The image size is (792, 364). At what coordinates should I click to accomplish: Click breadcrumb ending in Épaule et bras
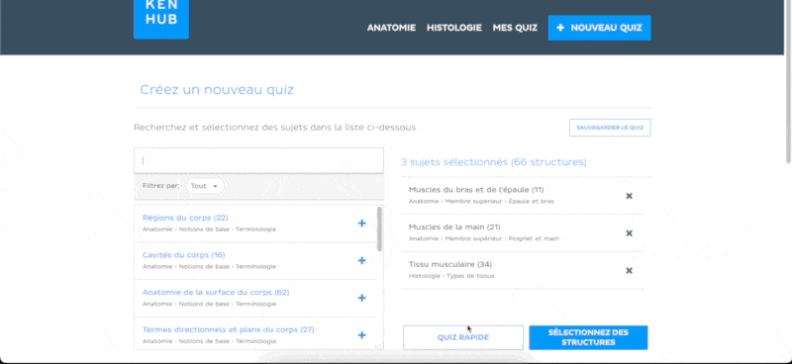(481, 202)
